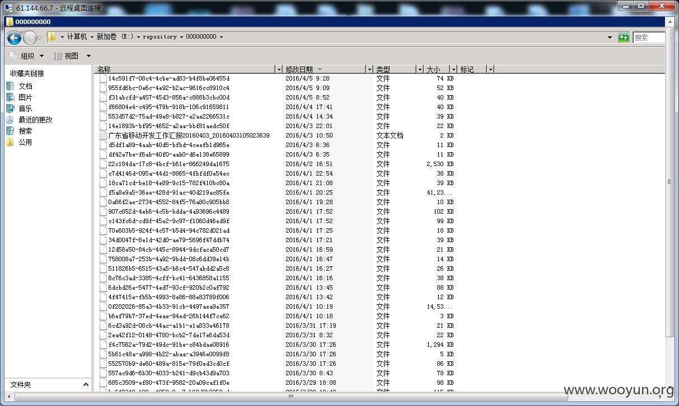Select file 553d57d2-75ad-49e8-b827-e2ae2266531c
The image size is (679, 406).
tap(168, 116)
